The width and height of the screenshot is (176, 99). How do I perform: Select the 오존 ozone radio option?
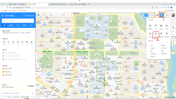click(x=160, y=51)
